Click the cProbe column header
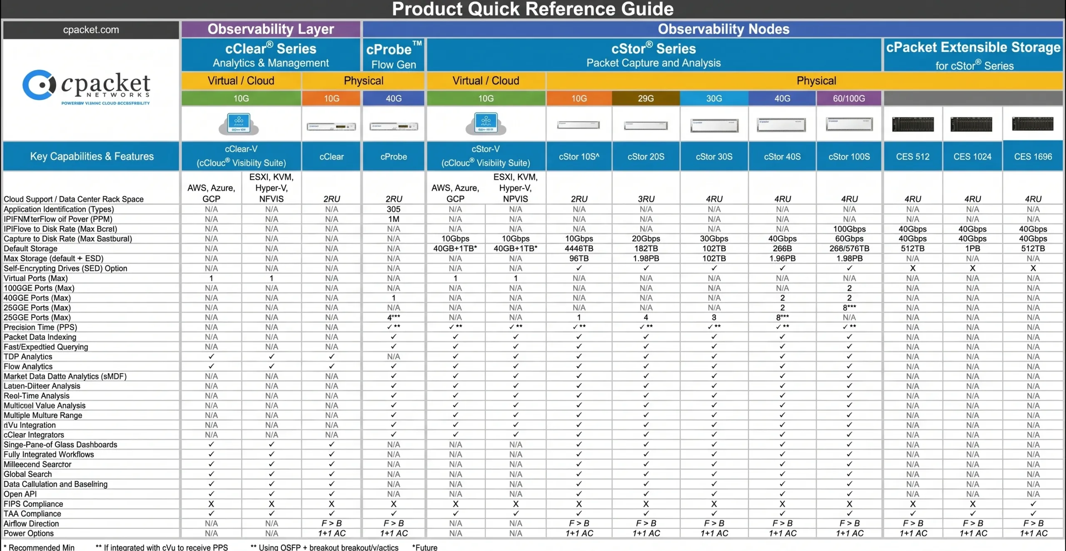 tap(394, 157)
